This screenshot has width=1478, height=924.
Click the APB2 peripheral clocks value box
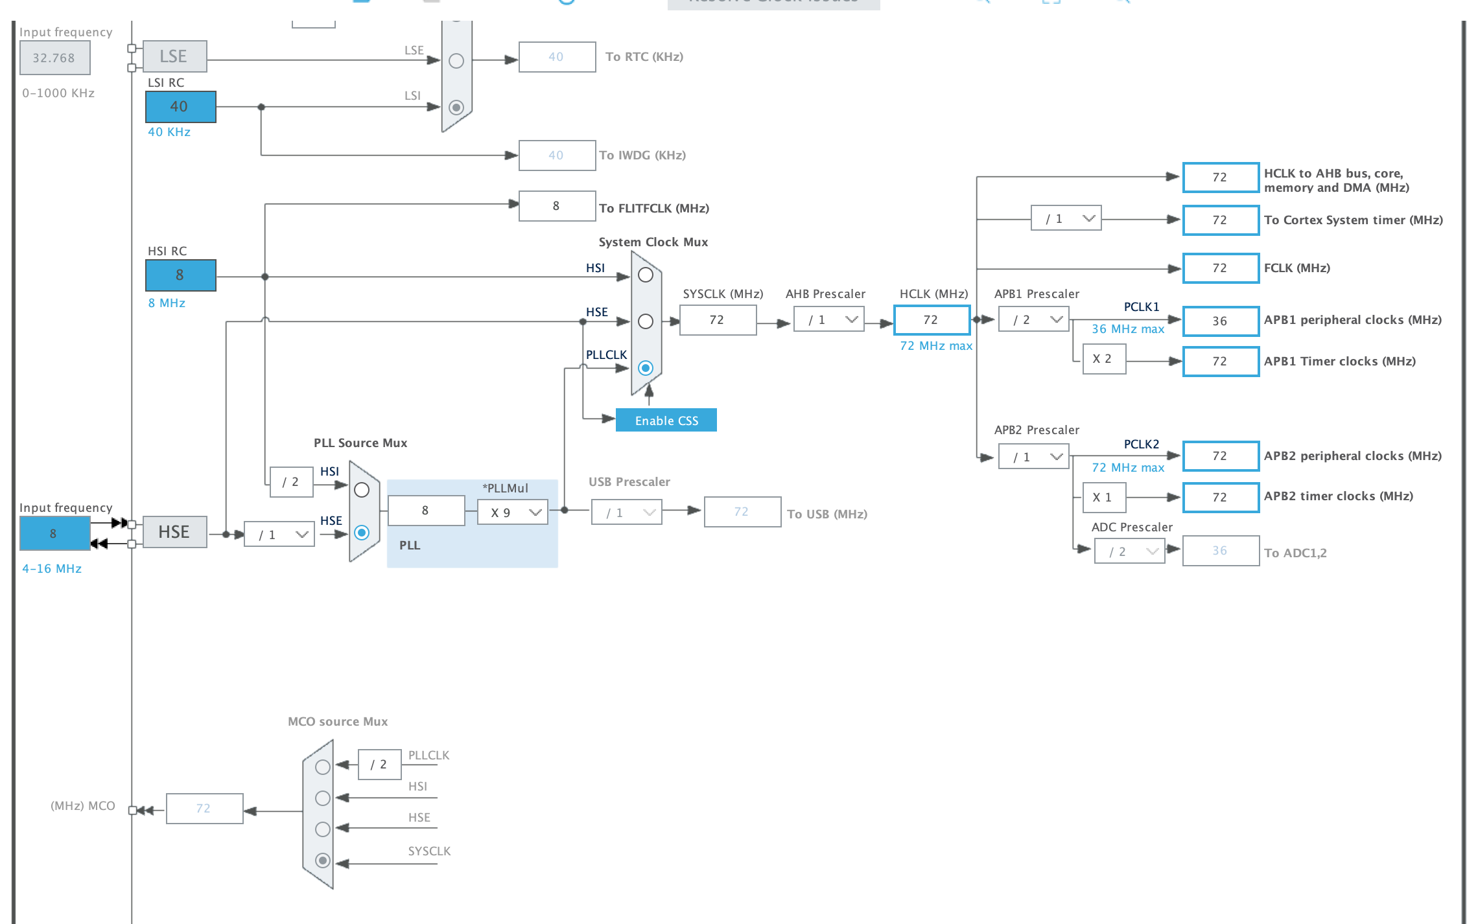[1221, 456]
